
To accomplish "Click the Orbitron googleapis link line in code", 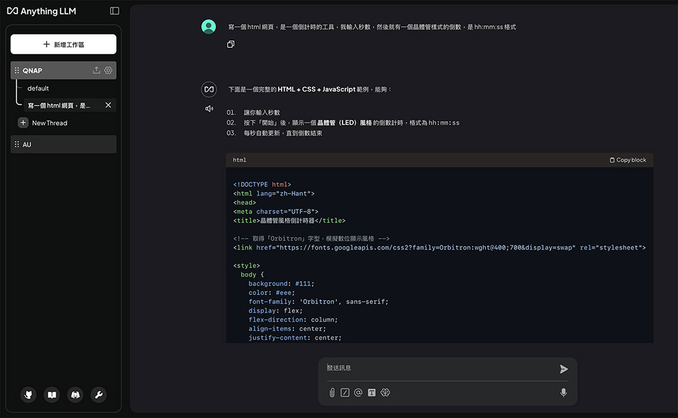I will pos(439,247).
